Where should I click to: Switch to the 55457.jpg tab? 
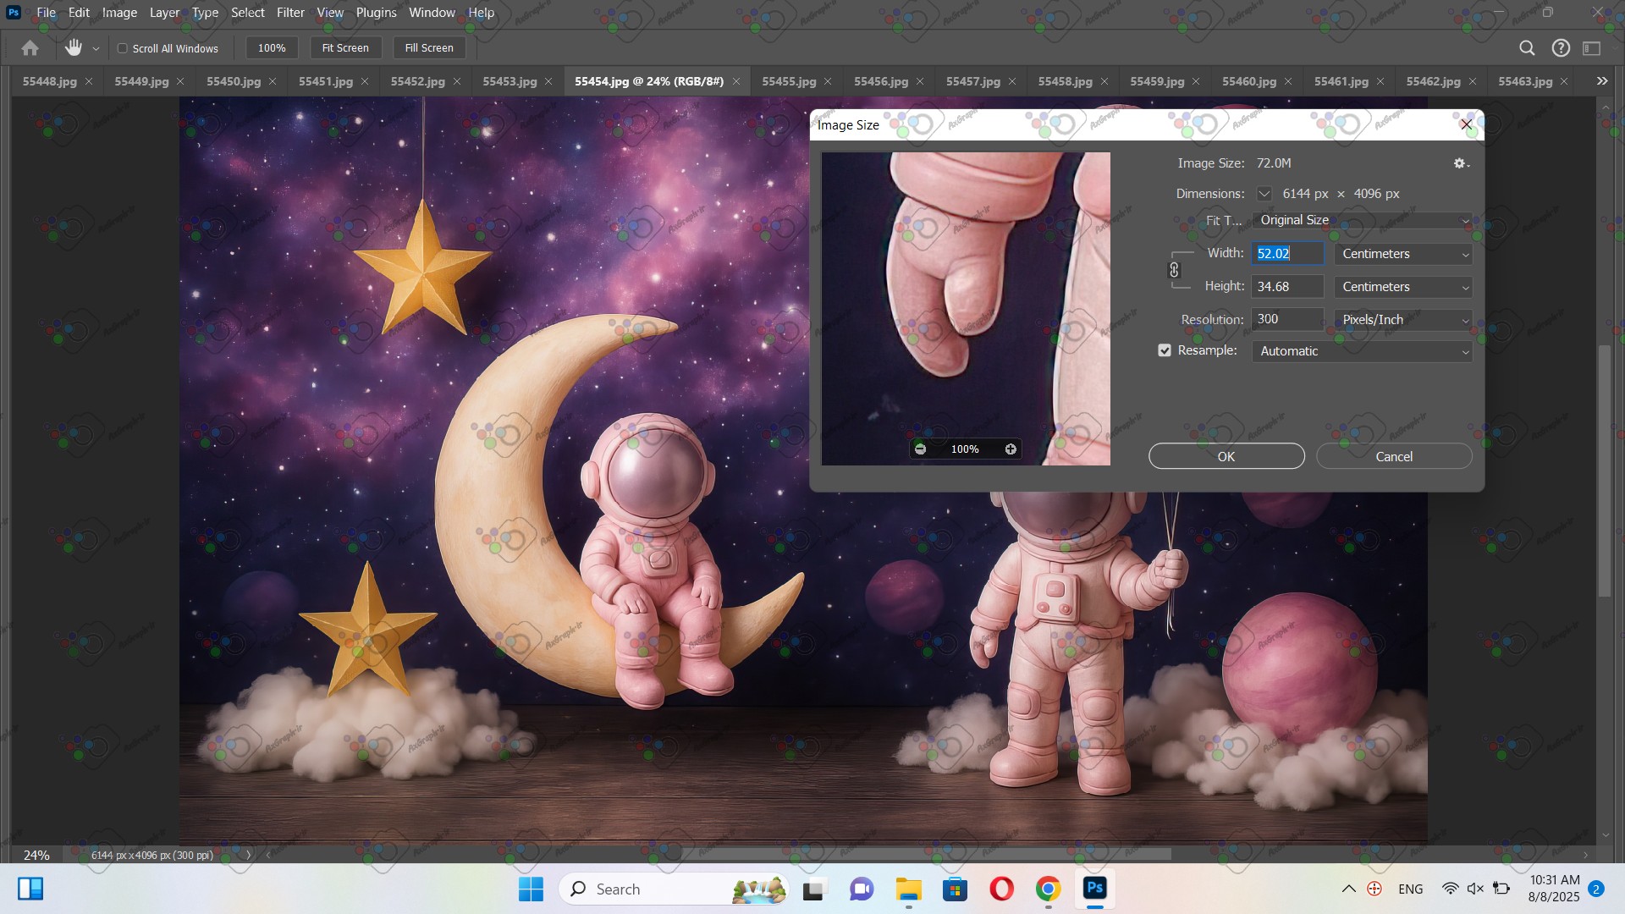pyautogui.click(x=972, y=81)
